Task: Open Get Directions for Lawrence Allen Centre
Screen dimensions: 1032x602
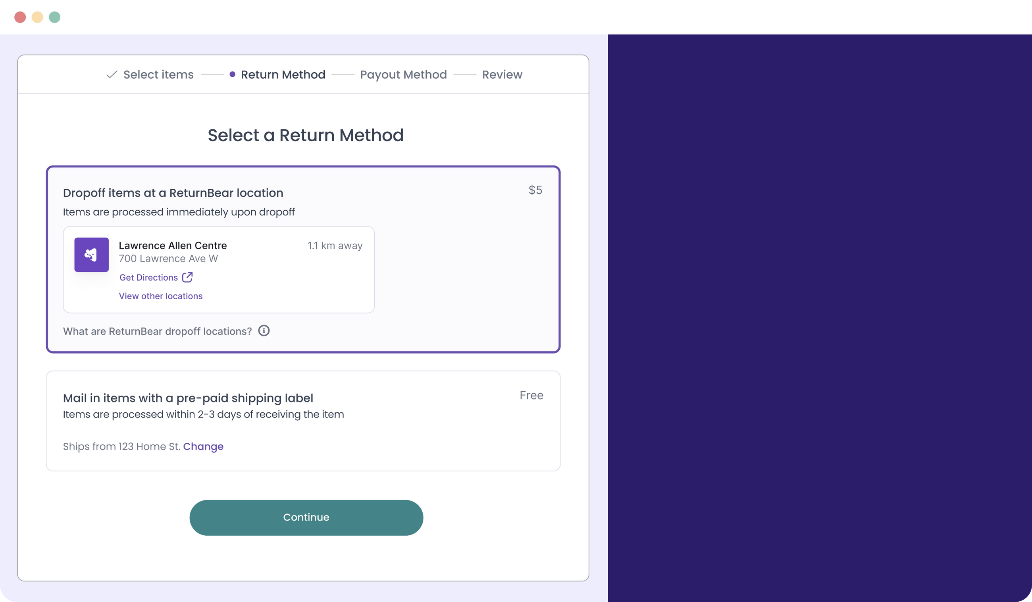Action: (149, 277)
